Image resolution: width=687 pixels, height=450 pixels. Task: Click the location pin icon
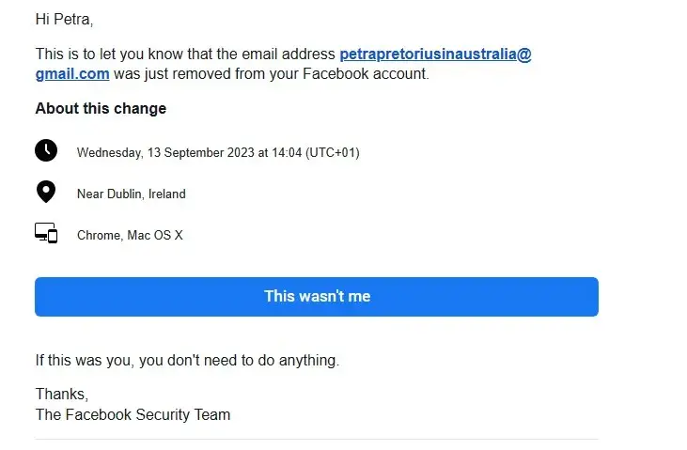(46, 193)
